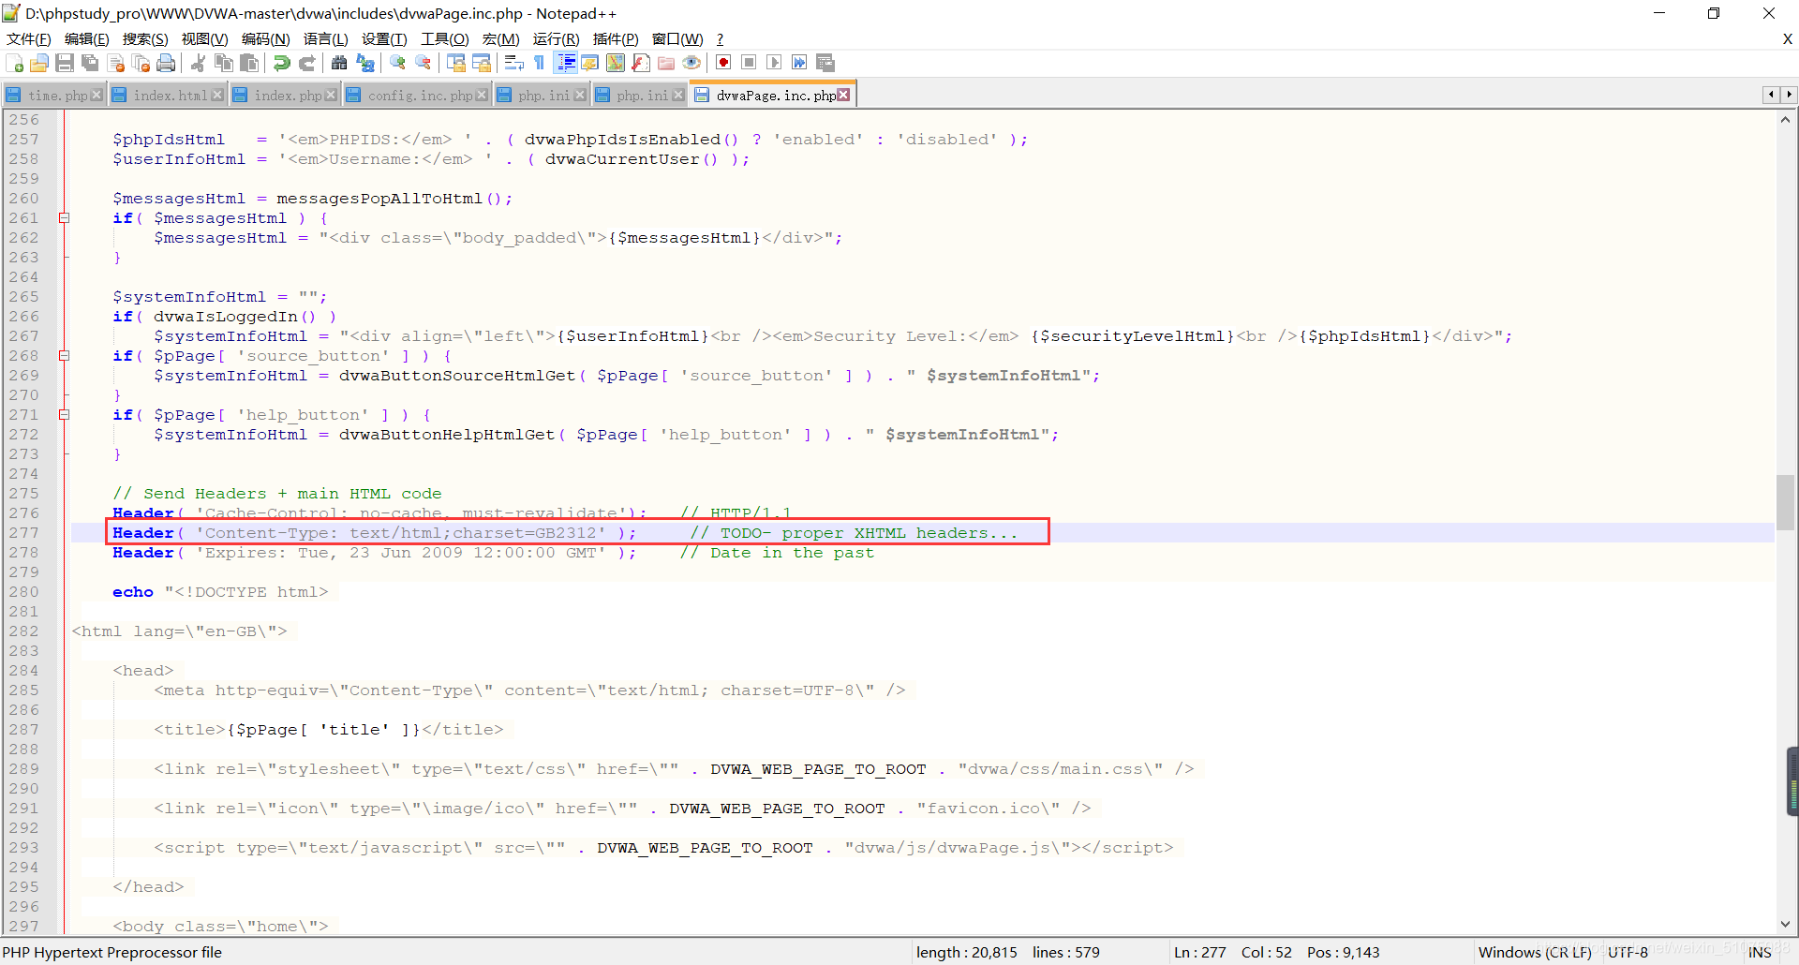Zoom out using magnifier minus icon
This screenshot has width=1799, height=965.
click(x=424, y=63)
